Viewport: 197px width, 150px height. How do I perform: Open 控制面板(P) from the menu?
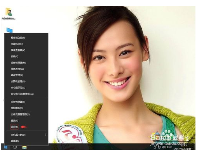click(x=26, y=108)
